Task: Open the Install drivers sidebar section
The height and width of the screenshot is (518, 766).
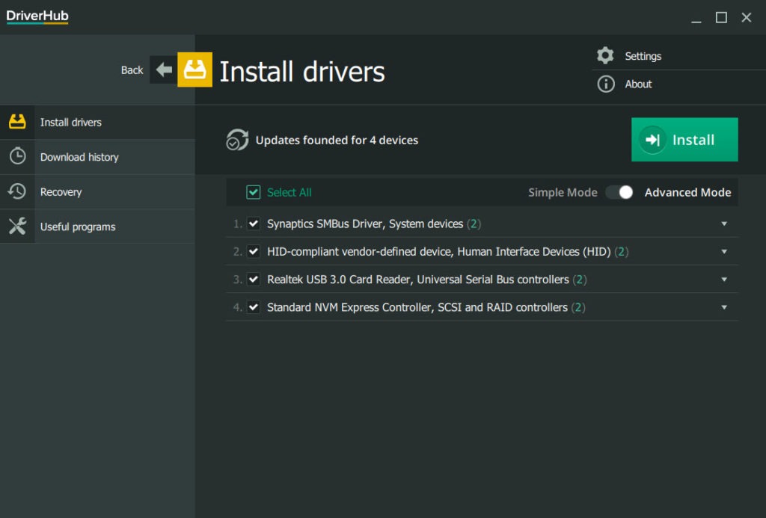Action: 98,122
